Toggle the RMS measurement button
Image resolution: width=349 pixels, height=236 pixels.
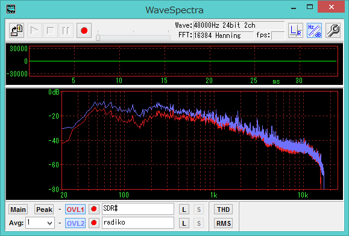pos(223,223)
